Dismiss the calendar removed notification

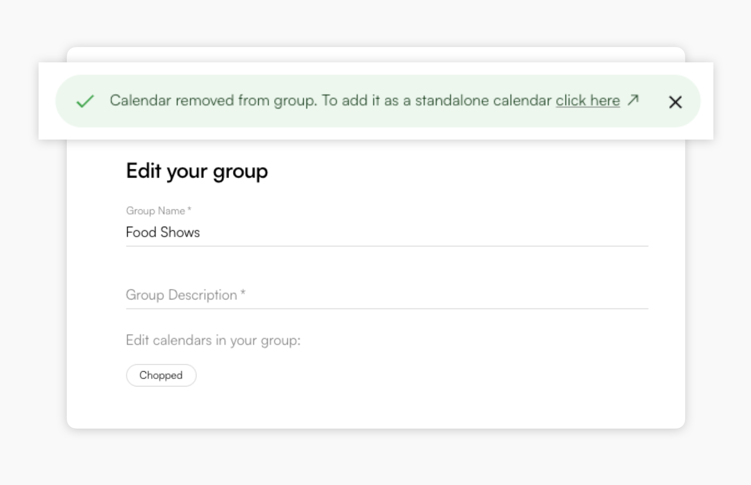675,102
